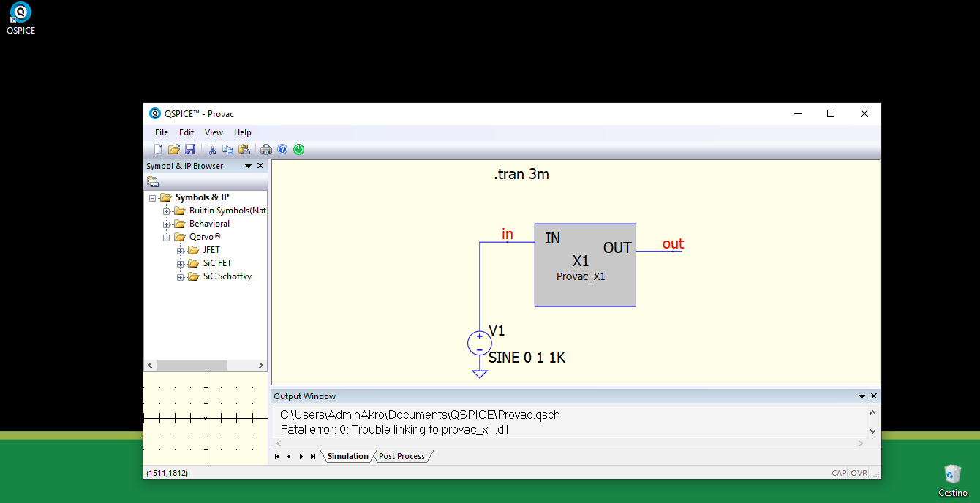
Task: Click the red 'in' net label
Action: coord(507,234)
